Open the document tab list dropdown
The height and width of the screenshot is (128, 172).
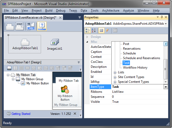click(x=80, y=17)
